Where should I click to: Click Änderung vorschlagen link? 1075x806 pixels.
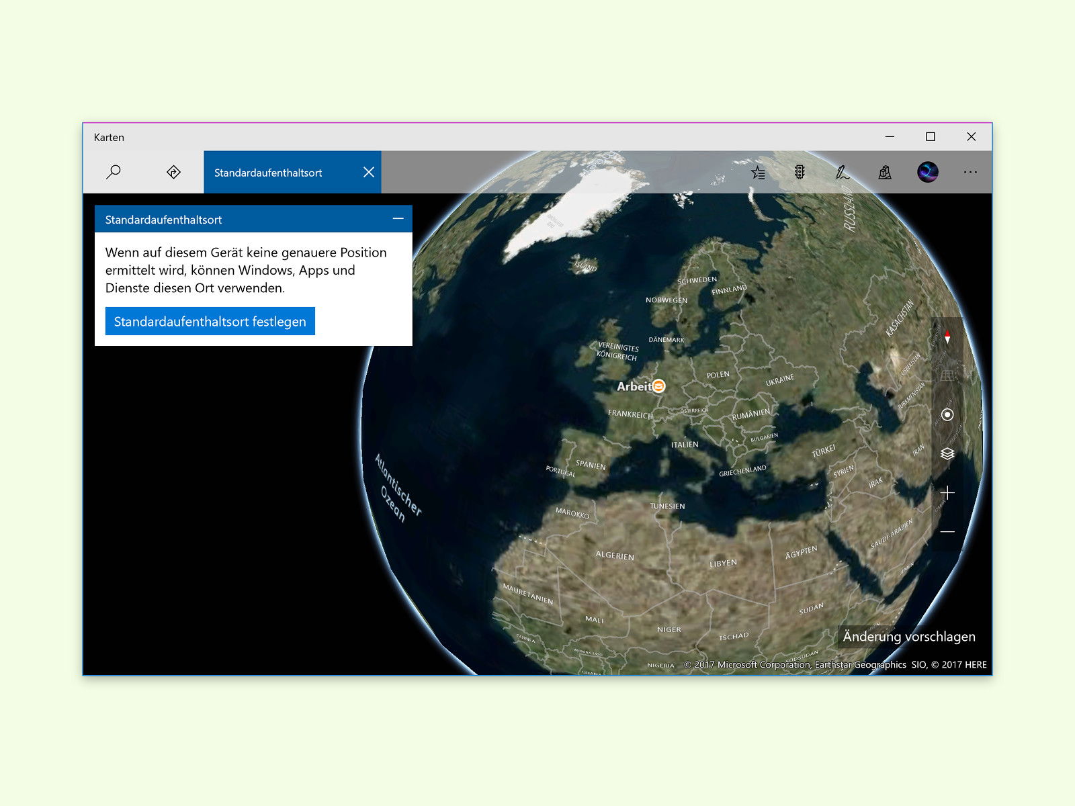pos(909,636)
